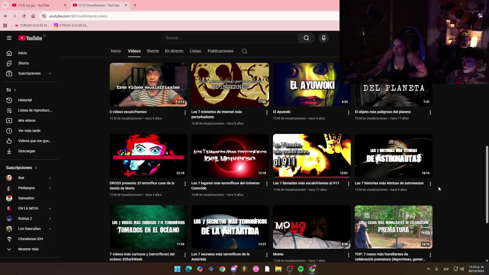Screen dimensions: 489x275
Task: Play El Ayuwoki video thumbnail
Action: pos(312,84)
